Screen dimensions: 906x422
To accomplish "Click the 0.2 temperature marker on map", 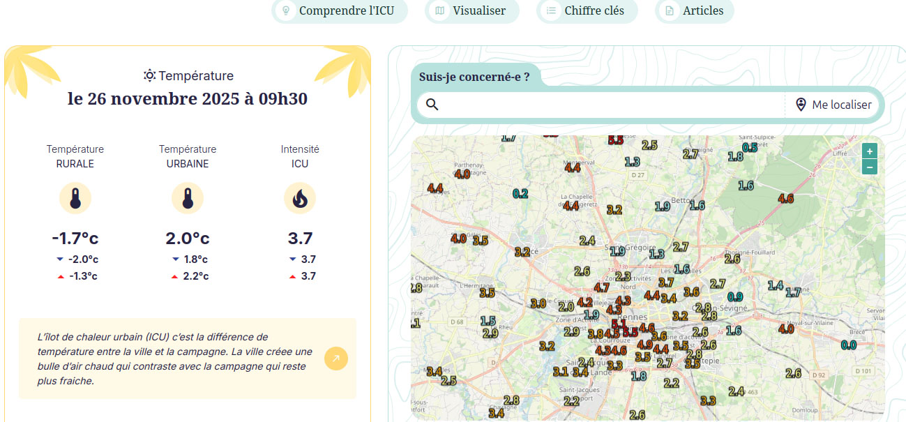I will [x=520, y=194].
